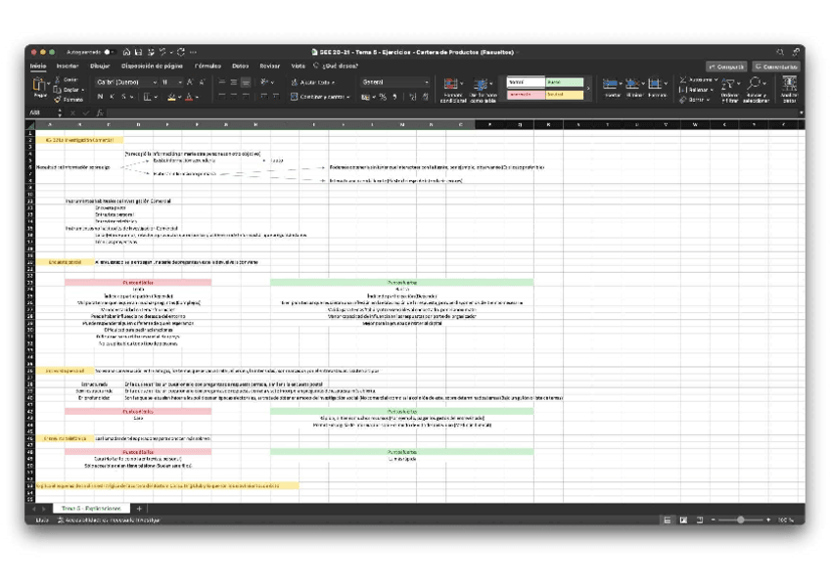Select the Tema 5 - Explicaciones sheet tab

pos(90,509)
